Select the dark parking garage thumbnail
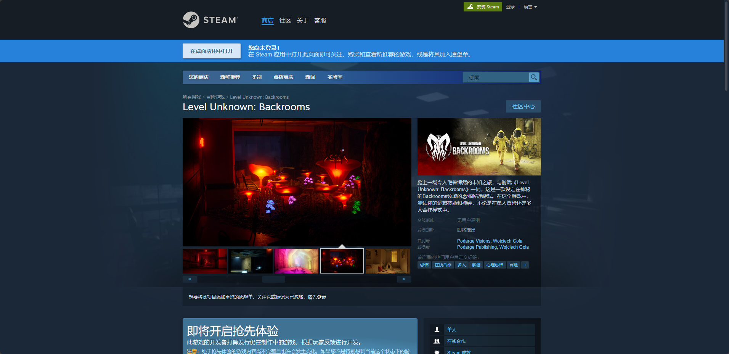Viewport: 729px width, 354px height. click(x=250, y=261)
